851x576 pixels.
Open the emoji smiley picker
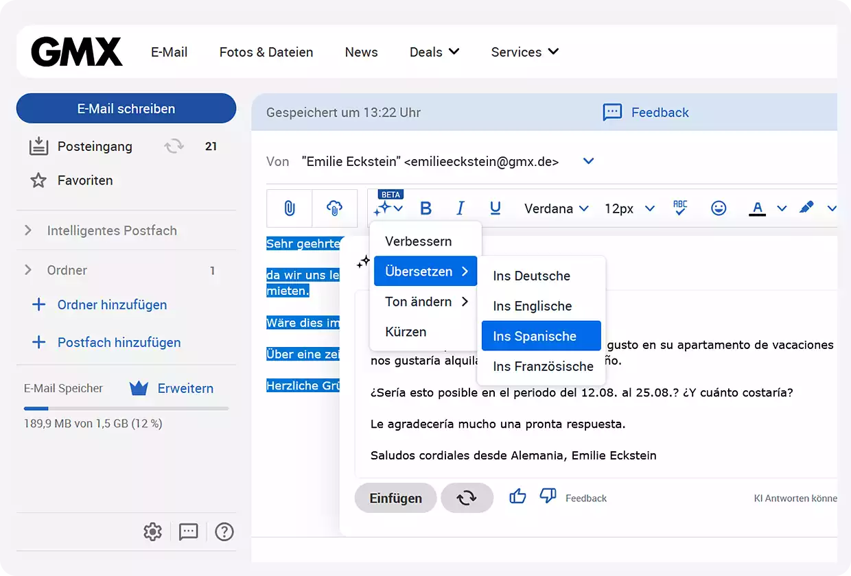pos(719,208)
